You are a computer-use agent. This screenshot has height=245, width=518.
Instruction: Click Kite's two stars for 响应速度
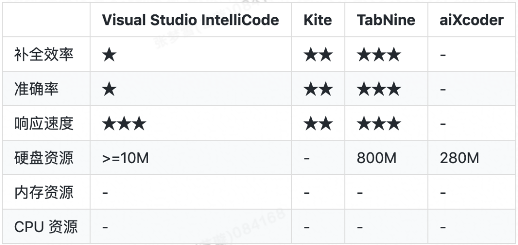(x=318, y=123)
